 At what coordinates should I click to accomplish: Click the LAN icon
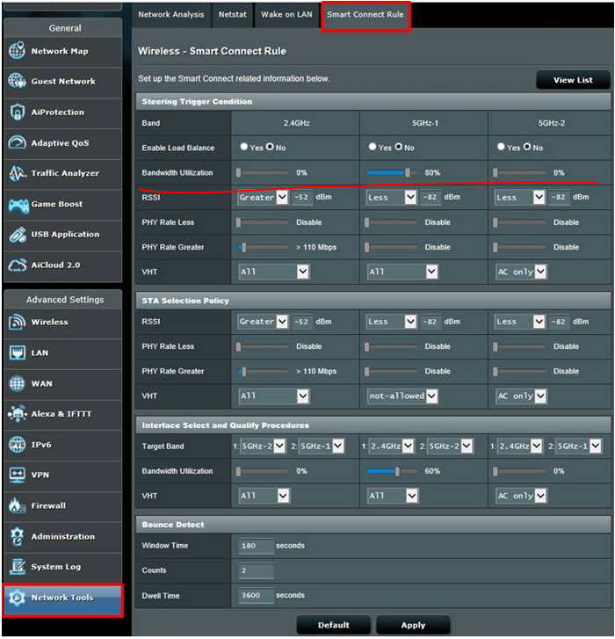click(x=17, y=352)
